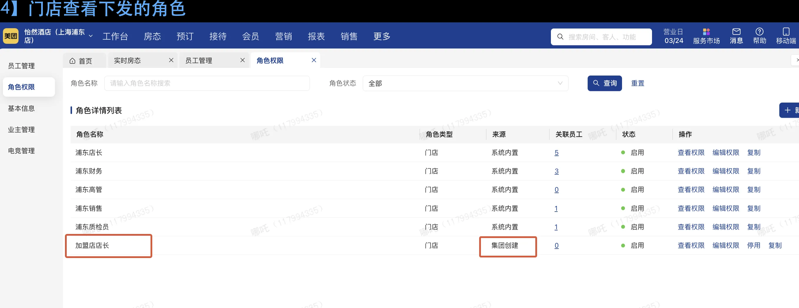Click the Meituan logo icon
This screenshot has height=308, width=799.
(x=11, y=36)
